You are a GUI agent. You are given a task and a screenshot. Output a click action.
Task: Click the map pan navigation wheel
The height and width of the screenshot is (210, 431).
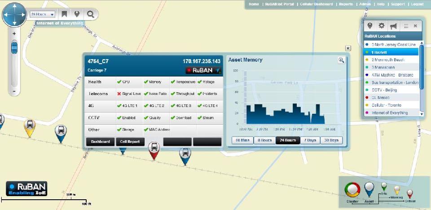14,14
